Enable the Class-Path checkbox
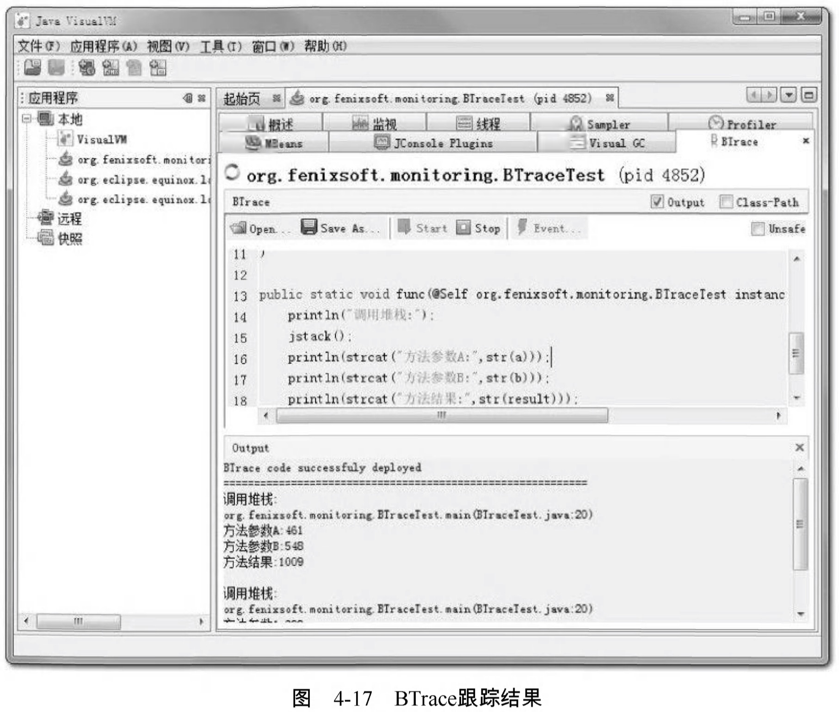Image resolution: width=839 pixels, height=712 pixels. [726, 202]
